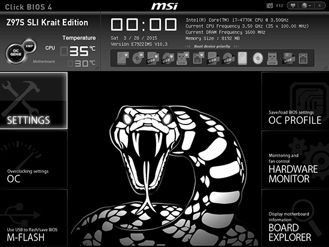The width and height of the screenshot is (329, 247).
Task: Open the language globe dropdown
Action: 306,5
